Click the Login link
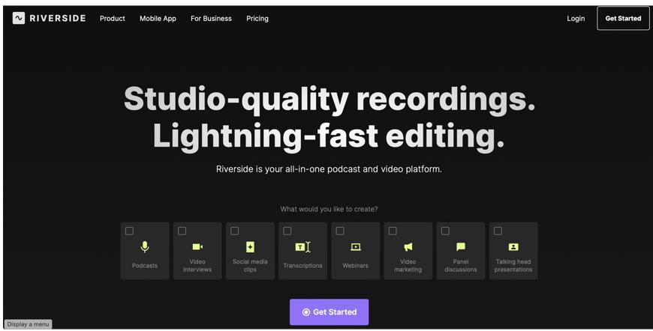 (x=576, y=19)
